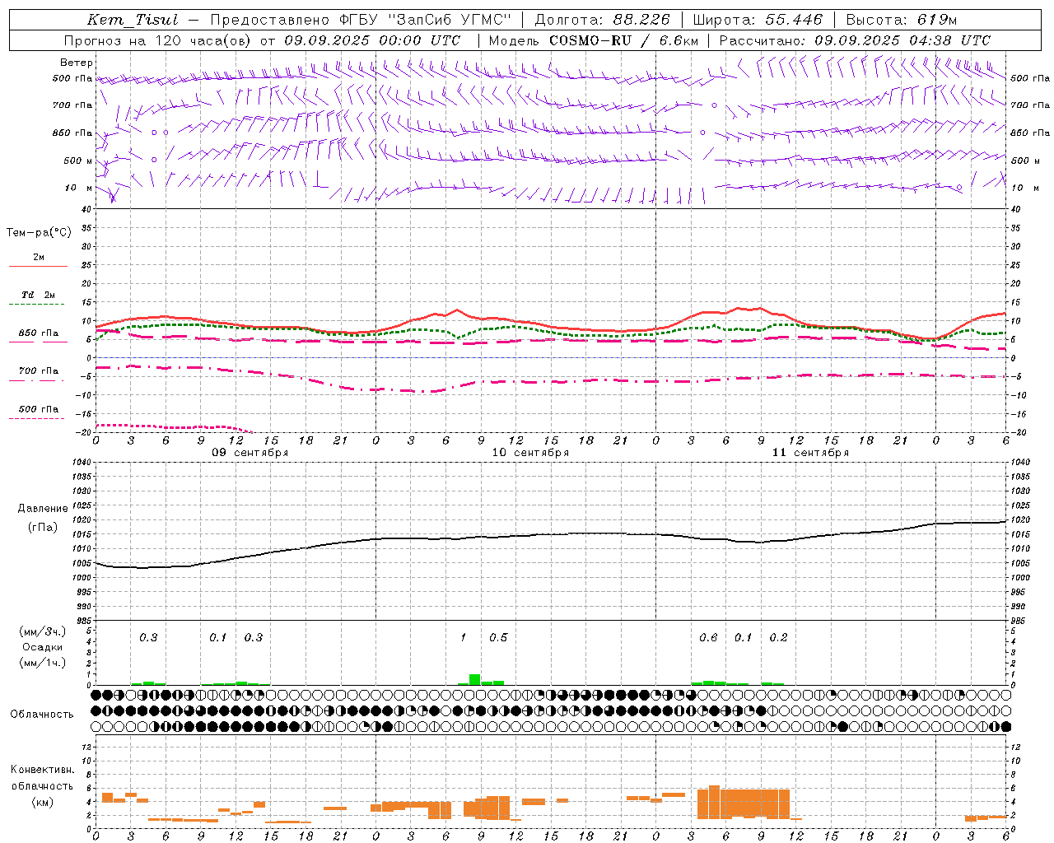Viewport: 1054px width, 843px height.
Task: Click the '11 сентября' date label
Action: pyautogui.click(x=810, y=453)
